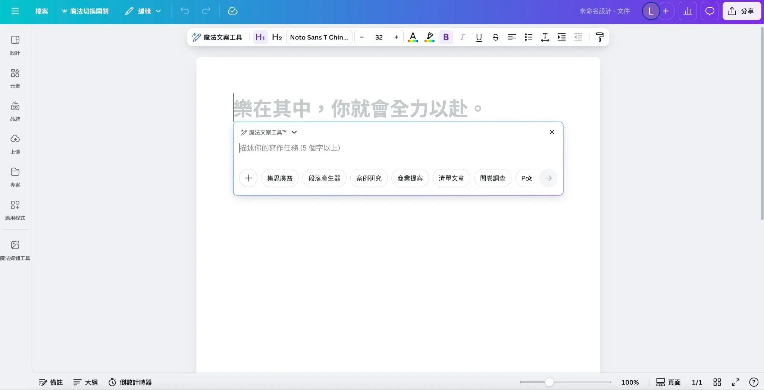Viewport: 764px width, 390px height.
Task: Click the 分享 share button
Action: pyautogui.click(x=742, y=11)
